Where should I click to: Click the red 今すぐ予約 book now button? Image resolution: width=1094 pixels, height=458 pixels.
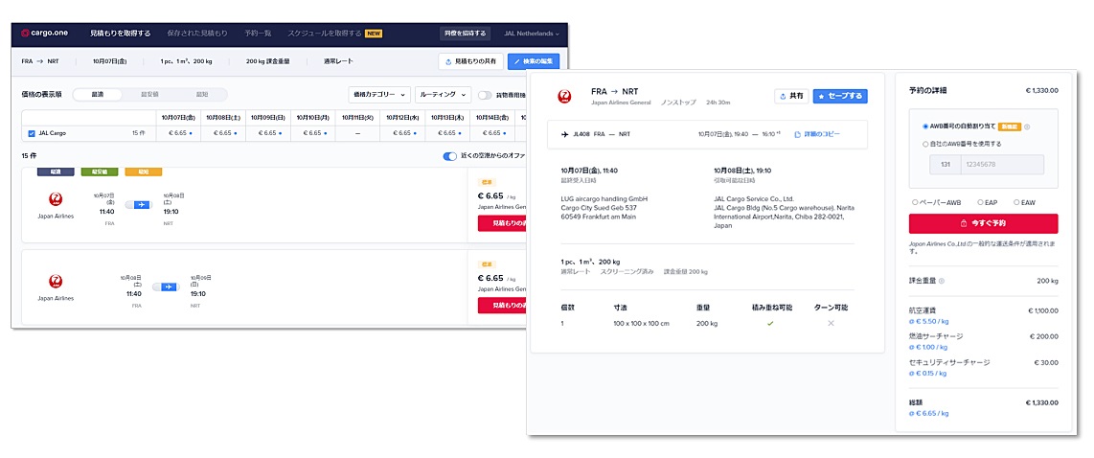point(983,223)
